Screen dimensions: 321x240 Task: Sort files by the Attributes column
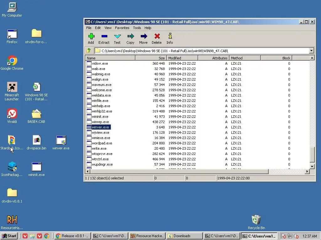pyautogui.click(x=213, y=58)
